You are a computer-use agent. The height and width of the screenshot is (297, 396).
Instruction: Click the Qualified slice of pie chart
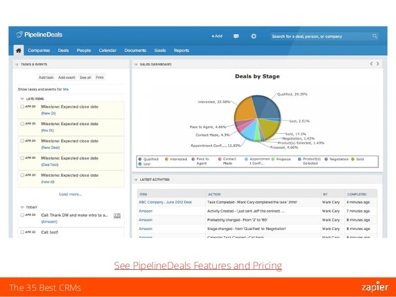[266, 107]
